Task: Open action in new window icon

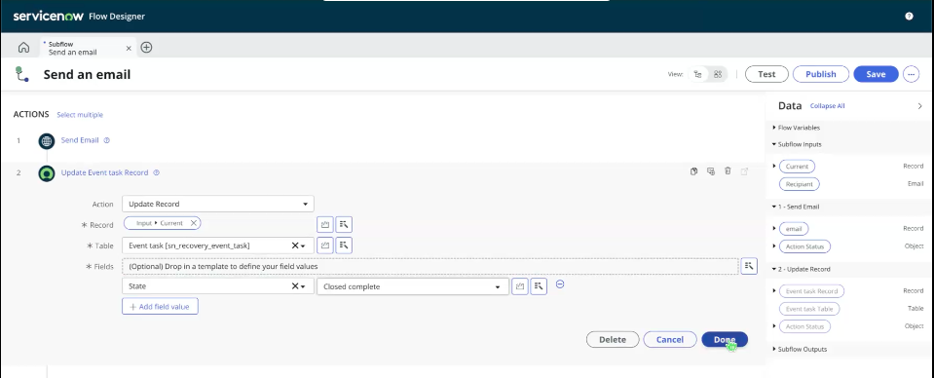Action: [x=744, y=171]
